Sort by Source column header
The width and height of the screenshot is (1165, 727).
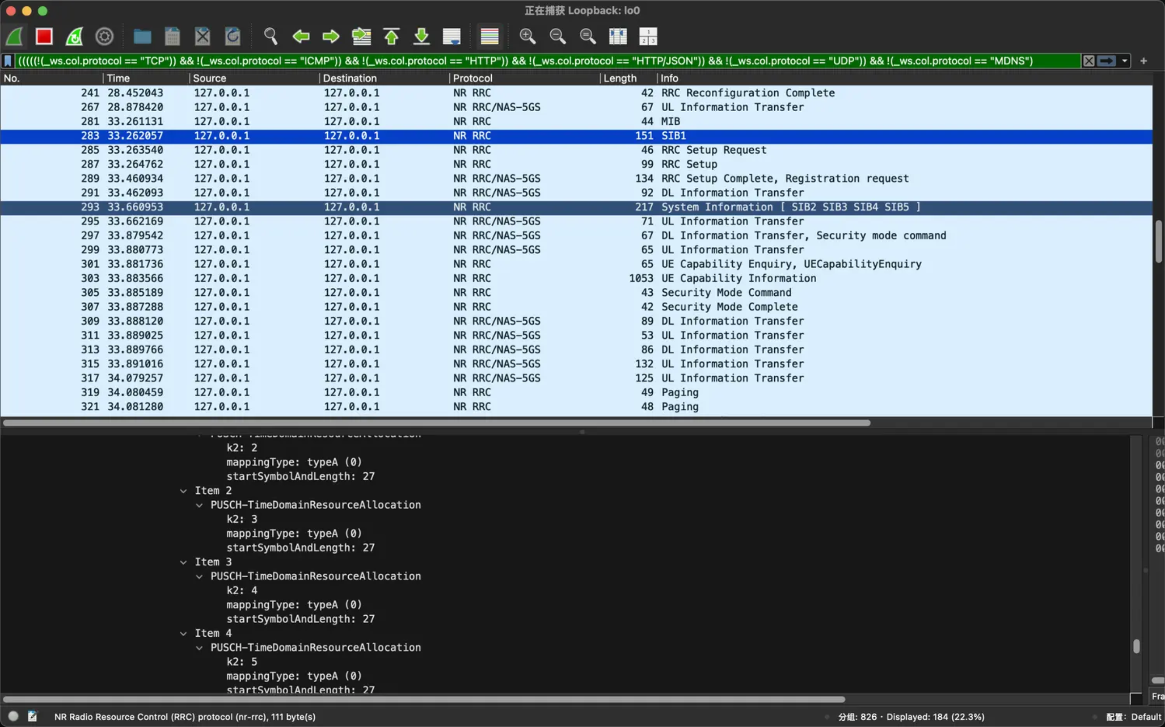254,78
